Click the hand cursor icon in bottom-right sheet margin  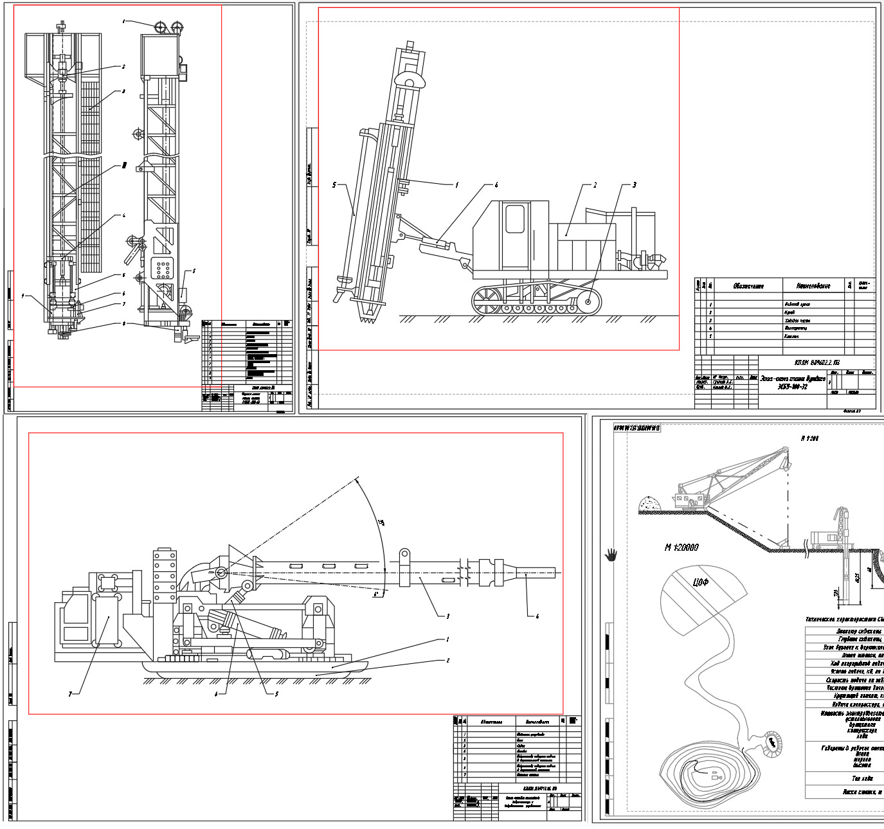[x=611, y=555]
